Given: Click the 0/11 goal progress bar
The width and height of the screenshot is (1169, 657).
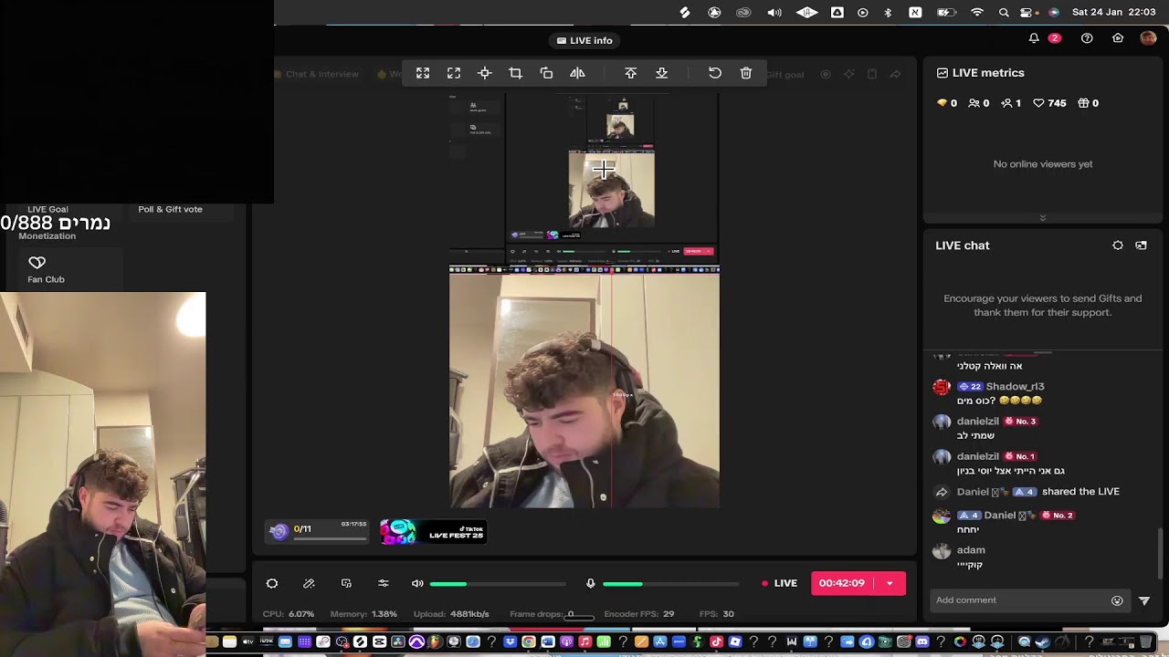Looking at the screenshot, I should (330, 538).
